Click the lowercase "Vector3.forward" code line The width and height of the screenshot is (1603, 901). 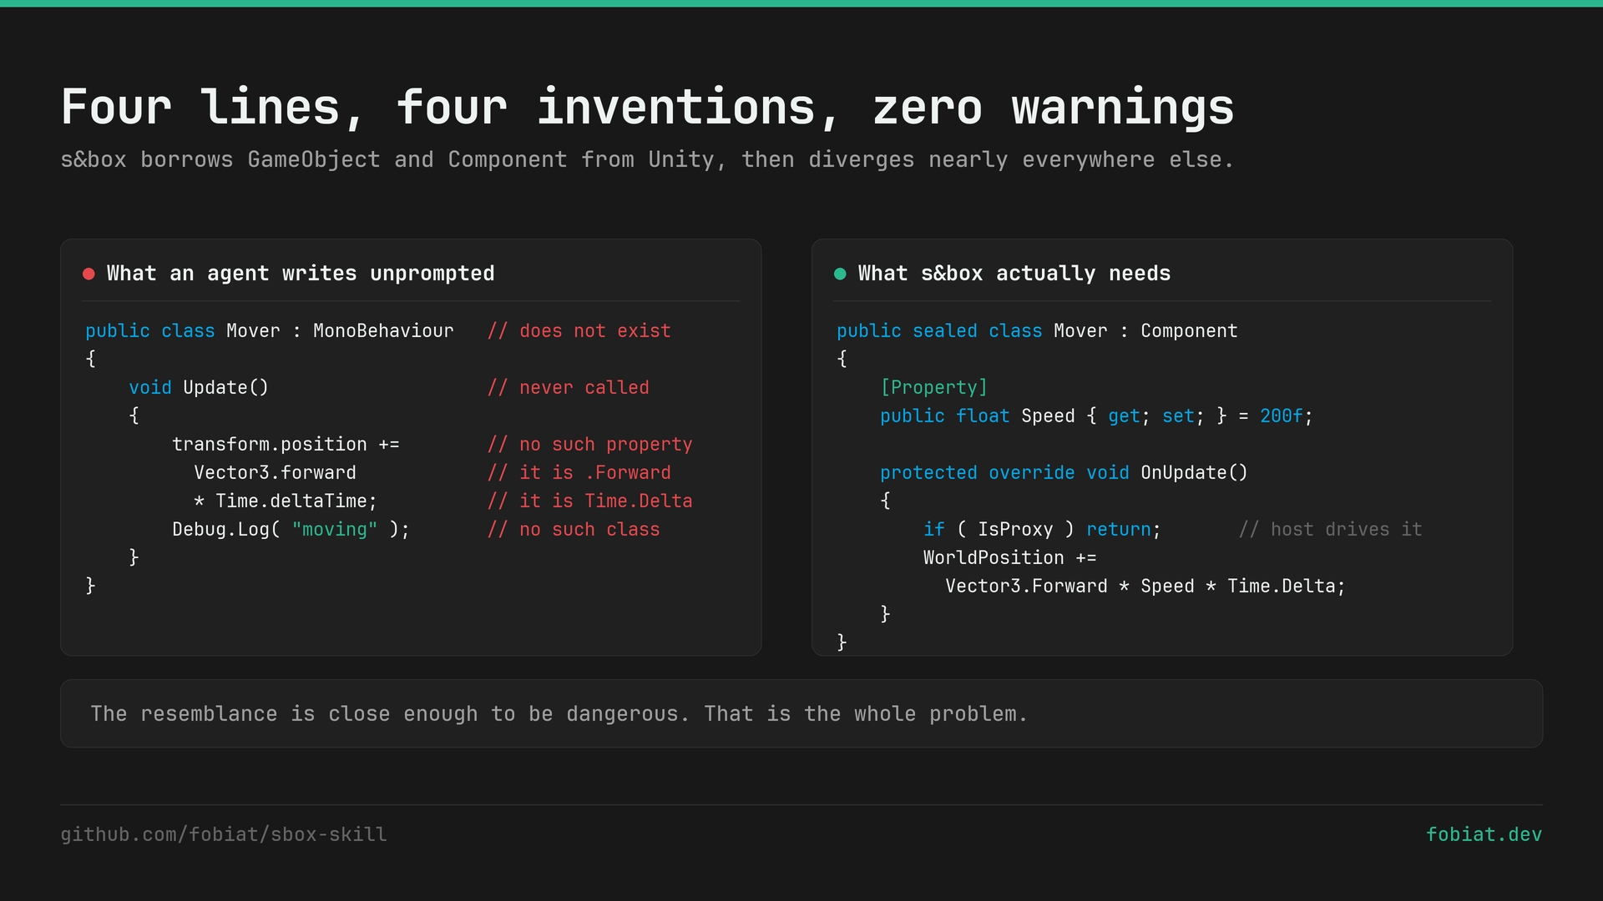click(275, 473)
